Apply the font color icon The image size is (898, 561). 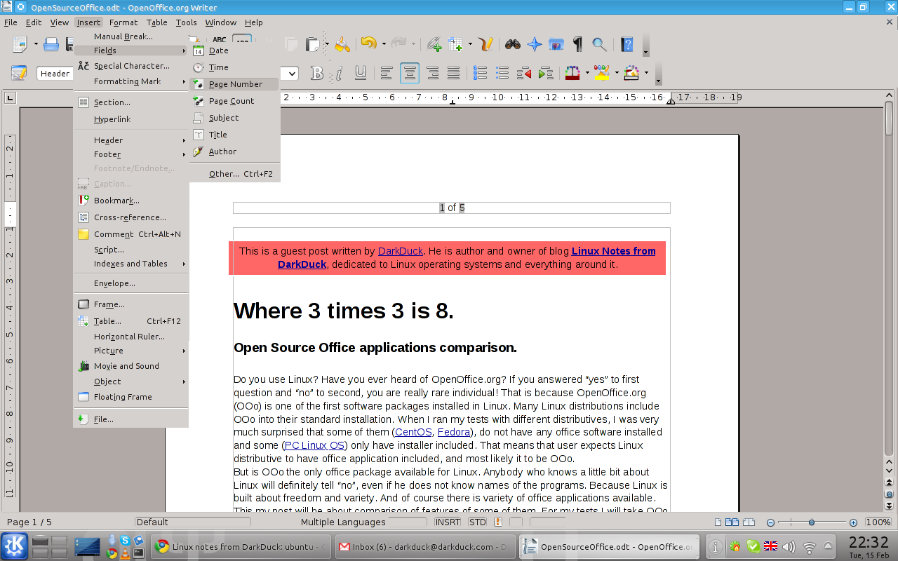pos(572,73)
